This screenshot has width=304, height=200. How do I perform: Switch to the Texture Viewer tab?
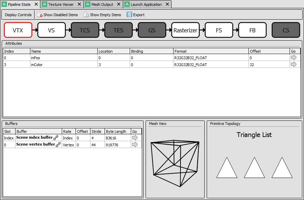(x=61, y=4)
